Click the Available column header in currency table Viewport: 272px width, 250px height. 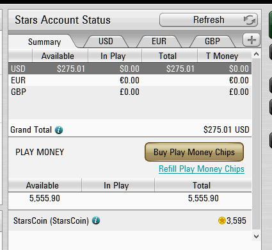(x=58, y=56)
